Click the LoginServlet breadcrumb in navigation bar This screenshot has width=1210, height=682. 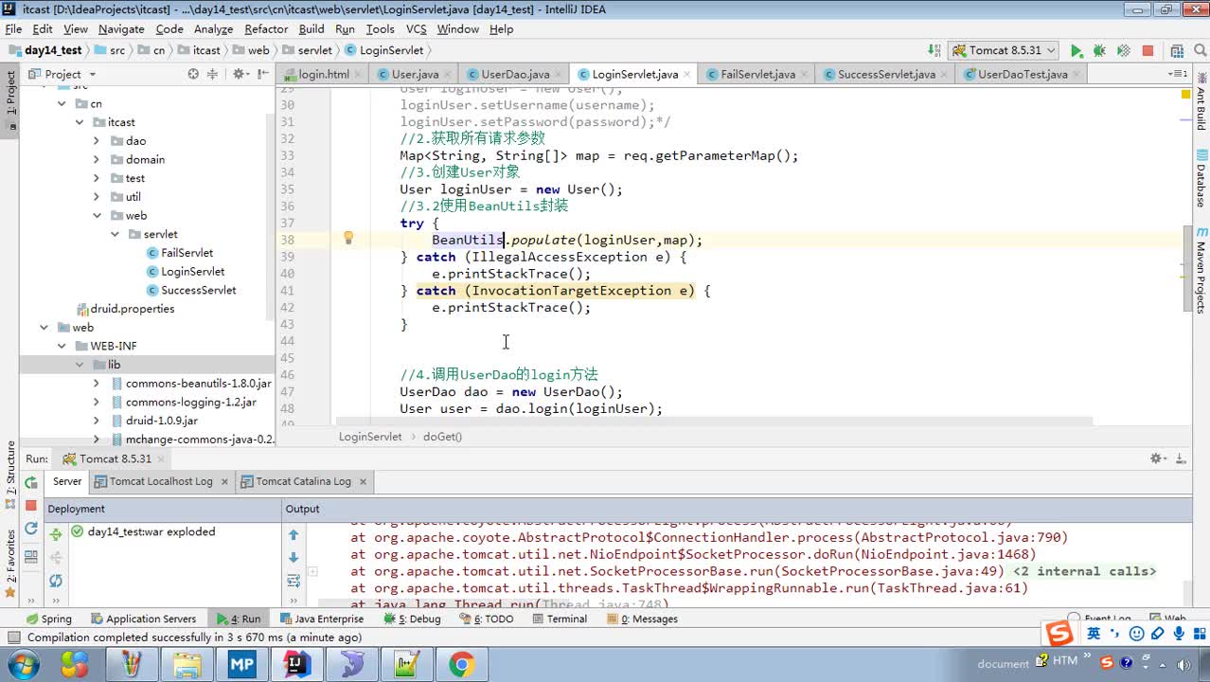(x=384, y=50)
